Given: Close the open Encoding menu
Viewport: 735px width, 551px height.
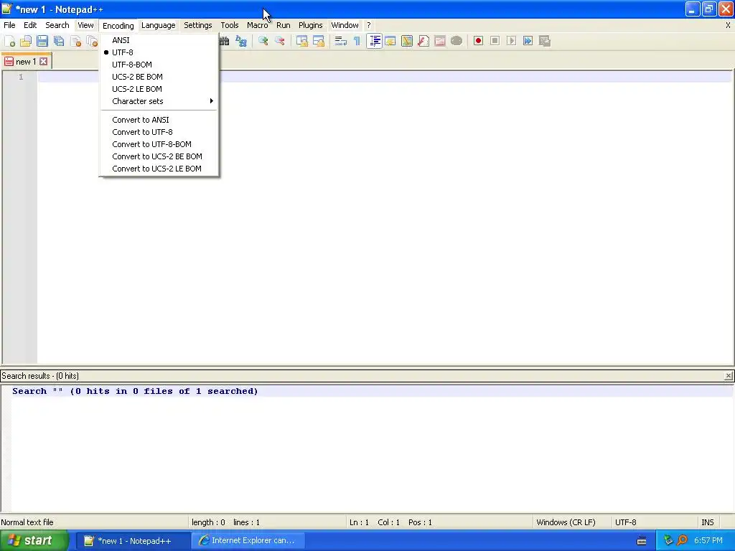Looking at the screenshot, I should click(118, 26).
